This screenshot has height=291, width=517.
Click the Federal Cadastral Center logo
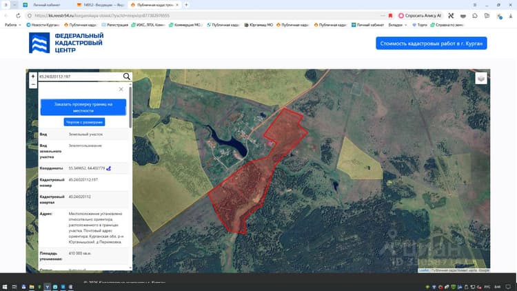(66, 43)
